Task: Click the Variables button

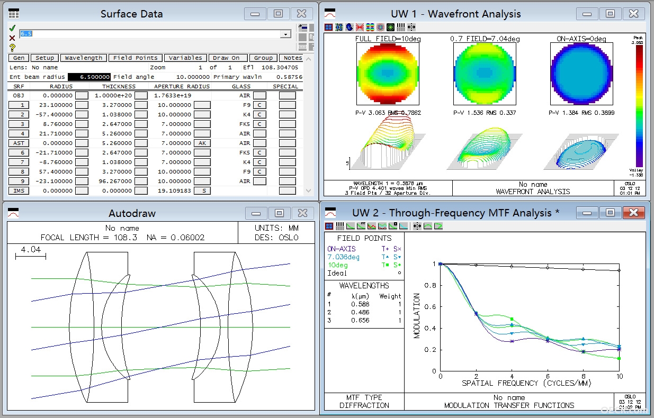Action: pos(185,58)
